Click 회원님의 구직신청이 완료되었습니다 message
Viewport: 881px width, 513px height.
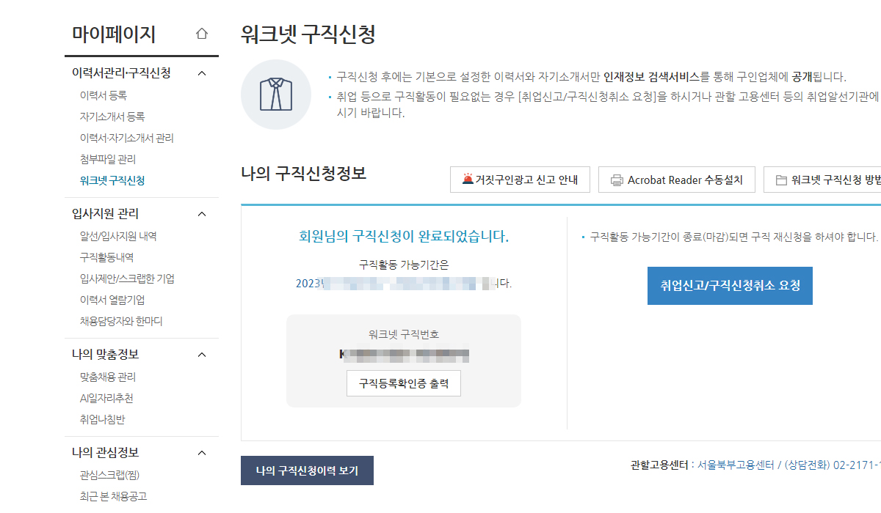tap(404, 236)
